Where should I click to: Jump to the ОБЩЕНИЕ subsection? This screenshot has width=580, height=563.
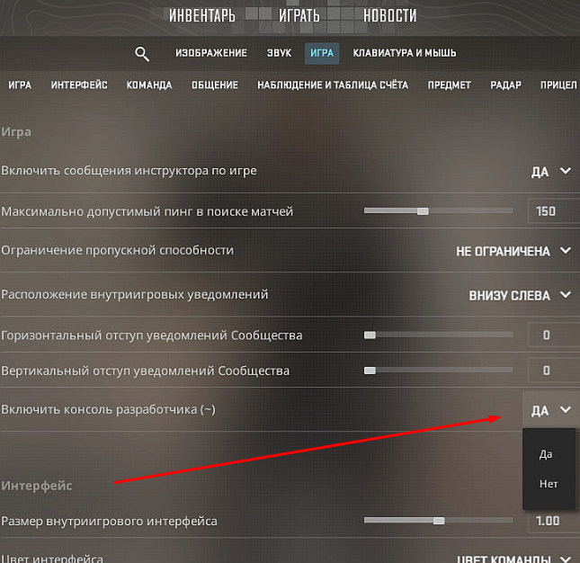point(215,85)
